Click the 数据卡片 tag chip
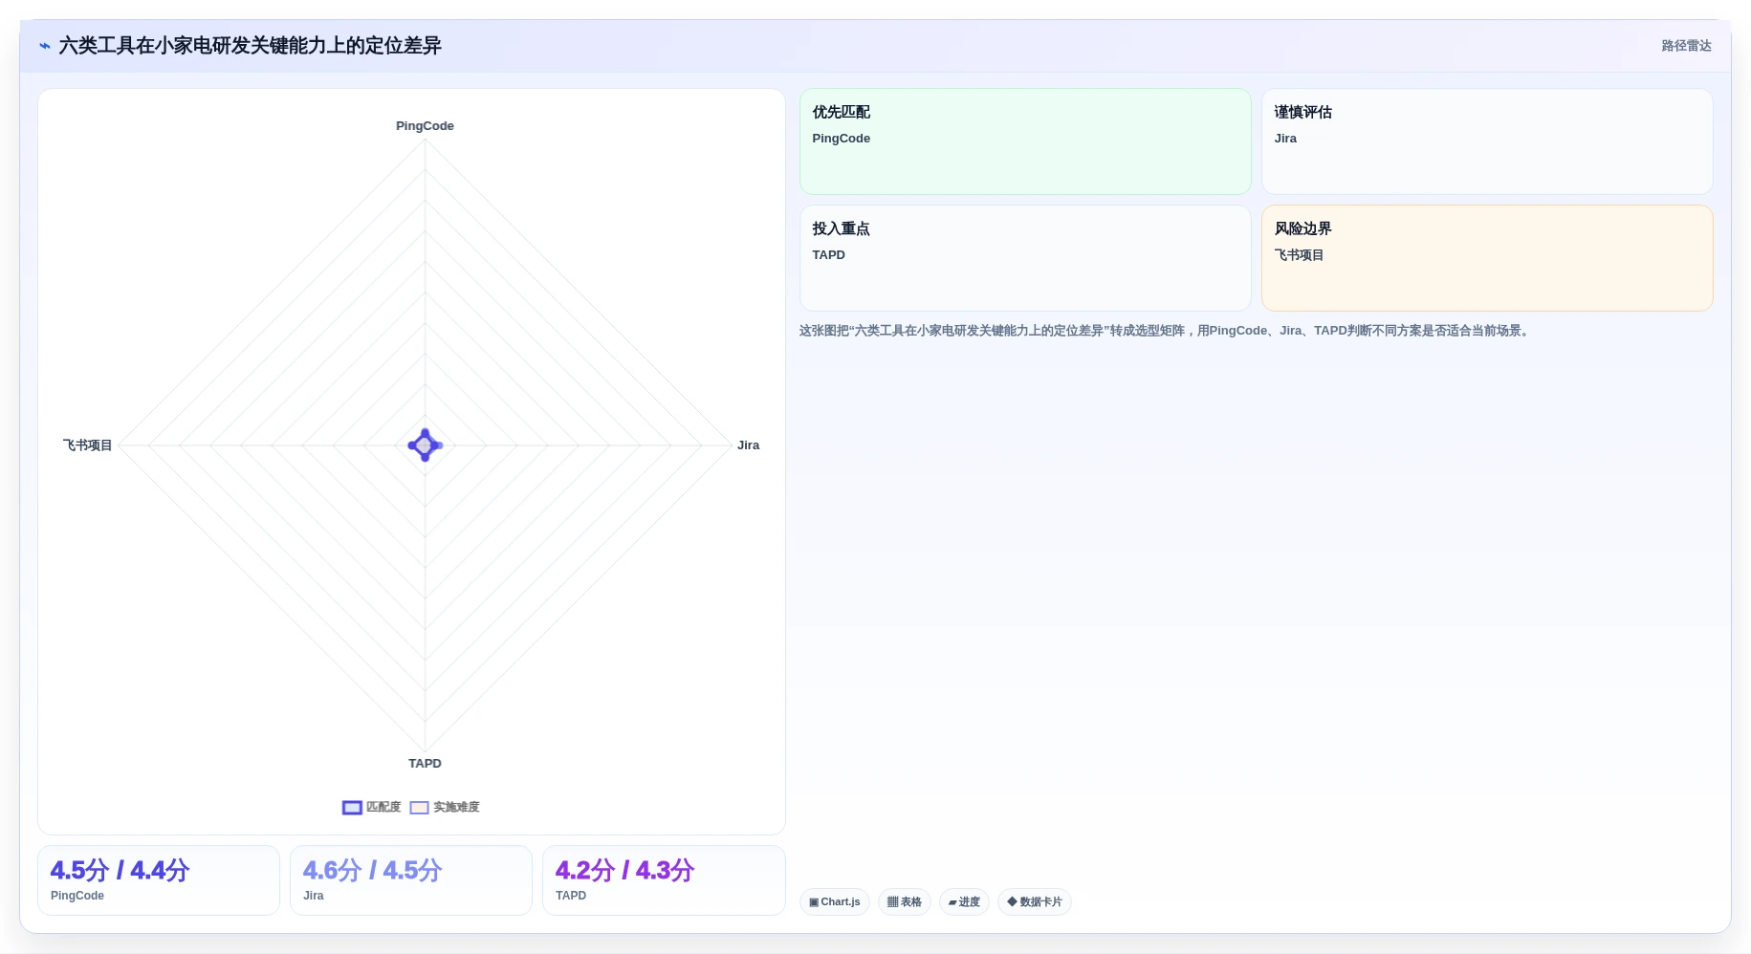The height and width of the screenshot is (954, 1751). click(1035, 902)
